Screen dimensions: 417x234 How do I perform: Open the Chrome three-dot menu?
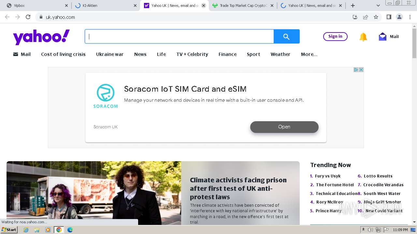click(410, 17)
